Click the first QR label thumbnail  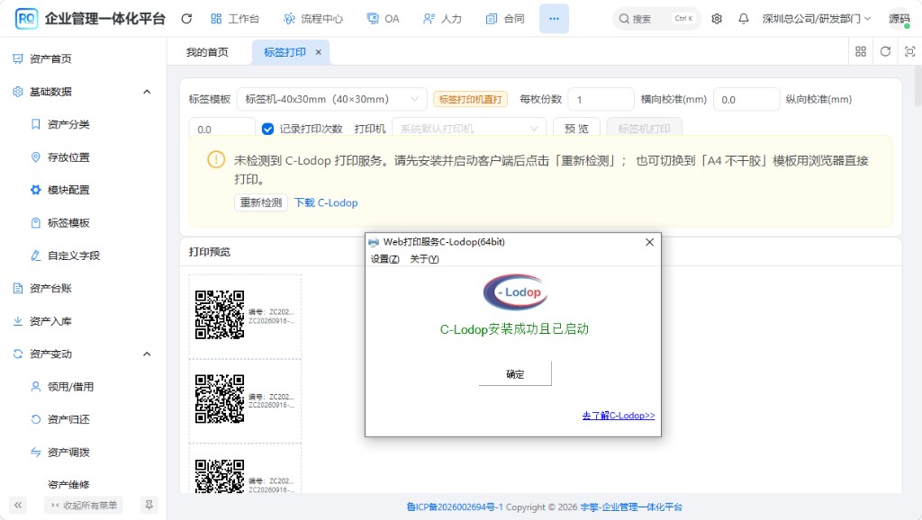pos(245,316)
